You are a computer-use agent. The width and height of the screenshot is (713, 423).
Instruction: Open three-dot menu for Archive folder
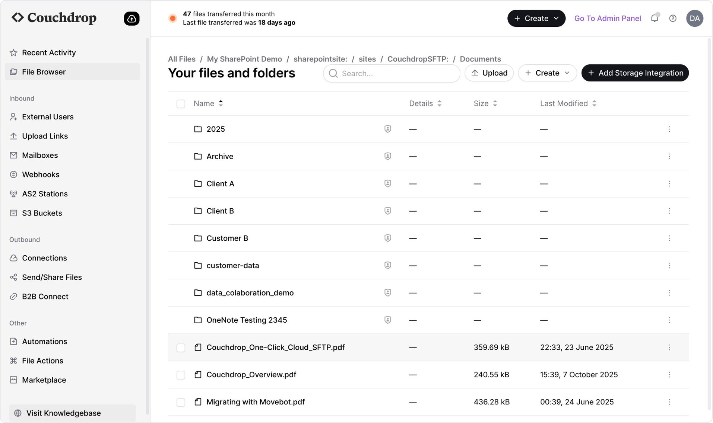[669, 156]
